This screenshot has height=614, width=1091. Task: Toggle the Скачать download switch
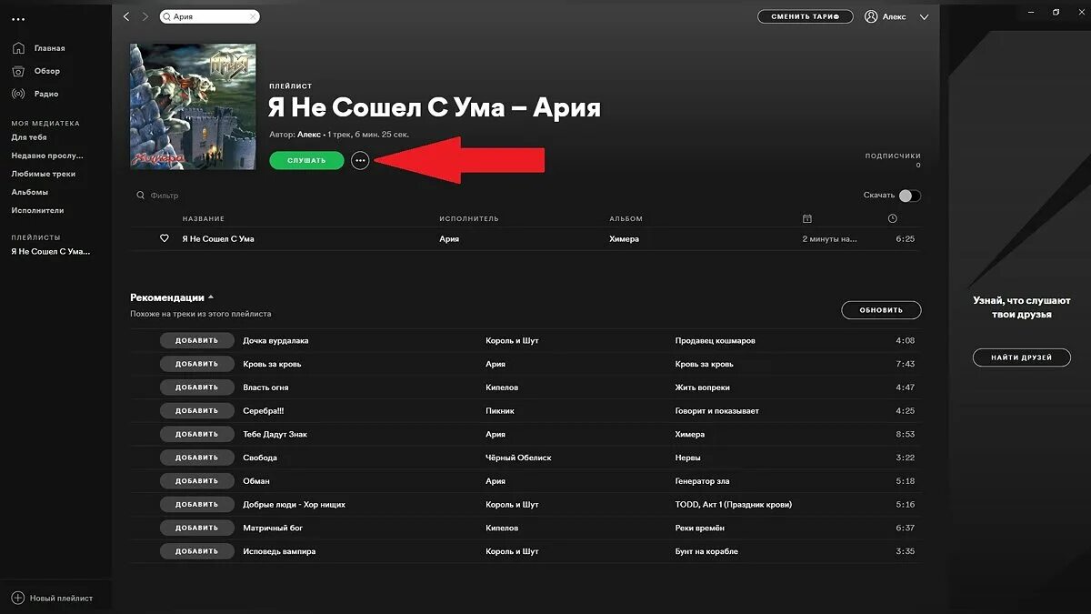[909, 196]
